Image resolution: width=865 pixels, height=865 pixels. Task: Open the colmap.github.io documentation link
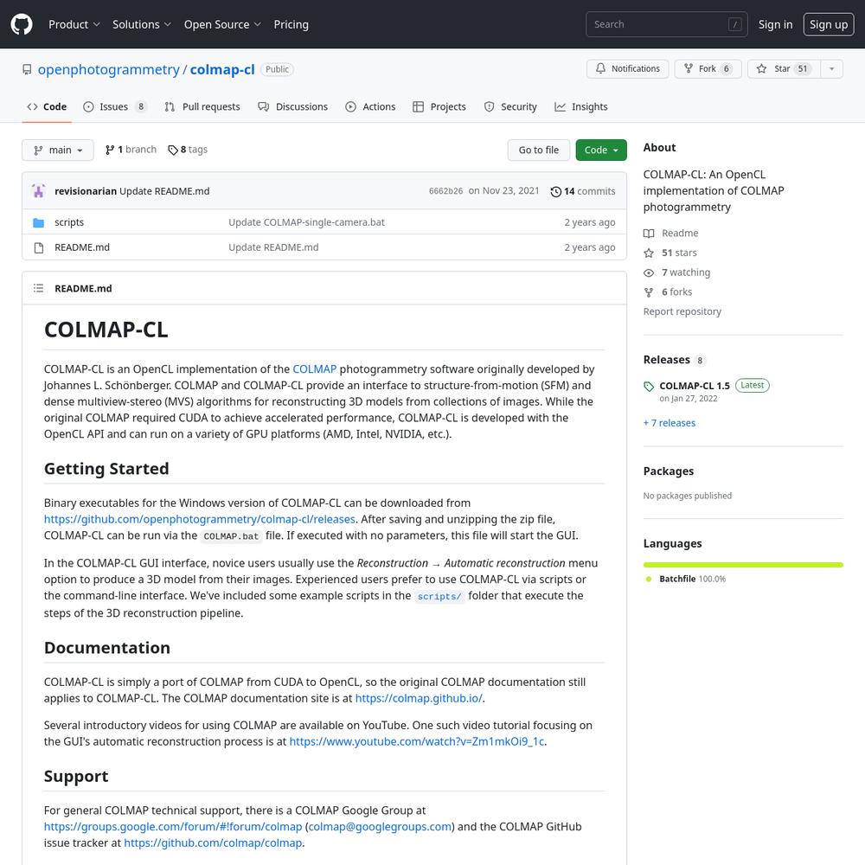(419, 698)
